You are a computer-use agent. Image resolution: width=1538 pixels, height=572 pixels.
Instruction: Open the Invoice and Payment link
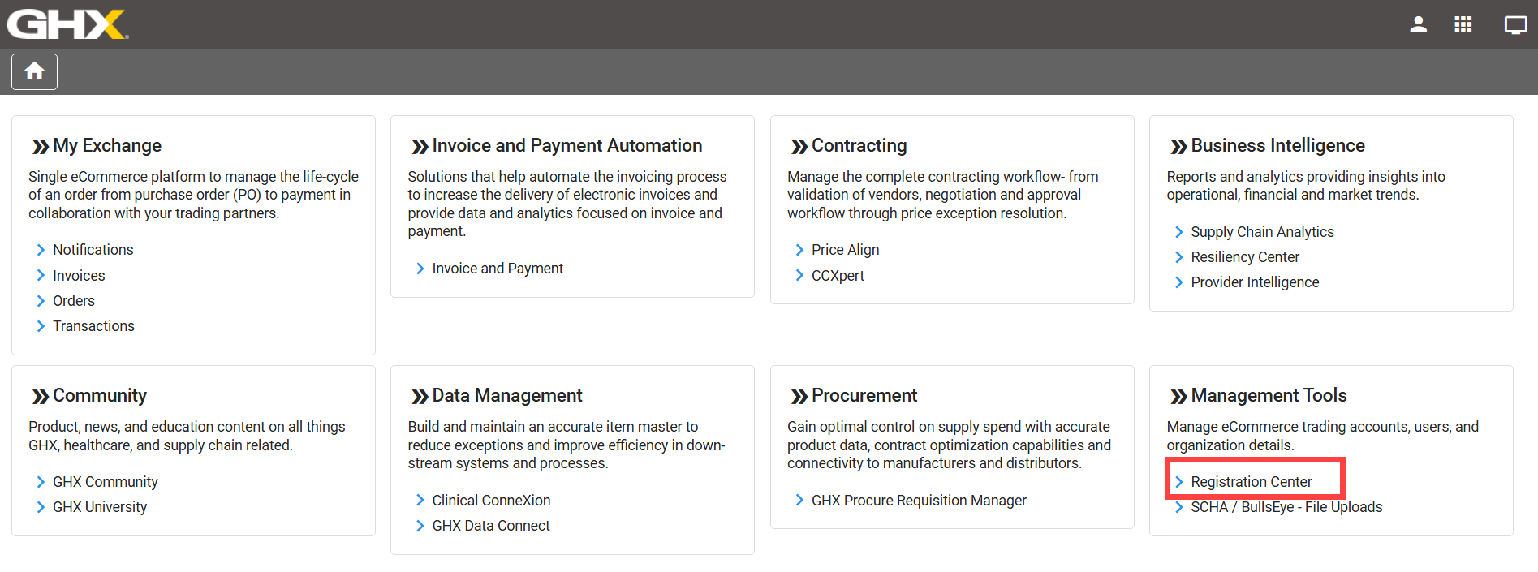498,269
